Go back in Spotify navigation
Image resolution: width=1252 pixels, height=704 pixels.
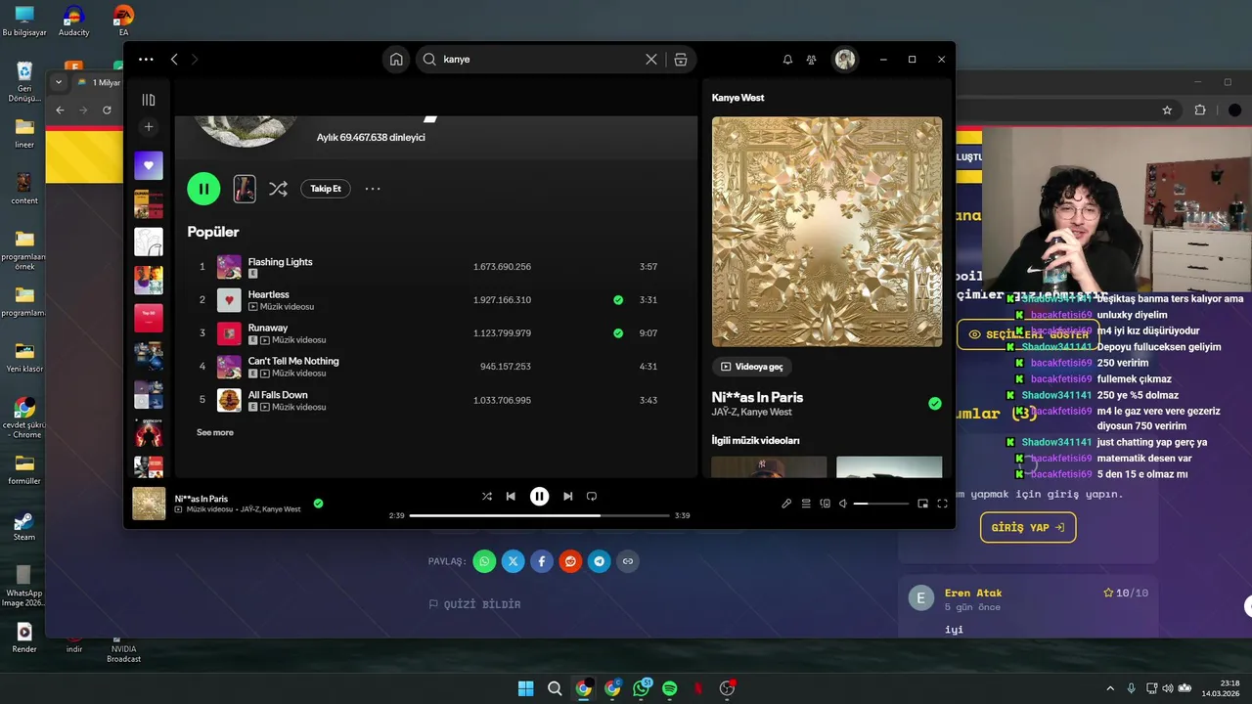(x=174, y=59)
